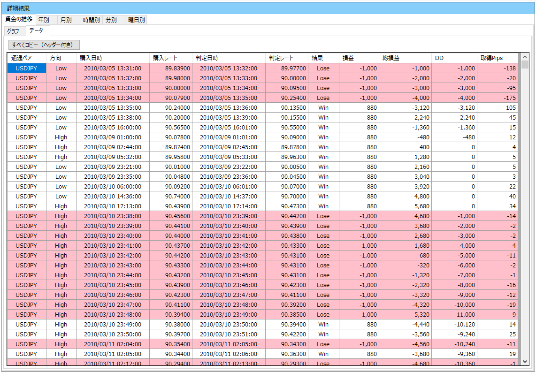This screenshot has width=536, height=372.
Task: Click the すべてコピー (ヘッダー付き) button
Action: point(44,45)
